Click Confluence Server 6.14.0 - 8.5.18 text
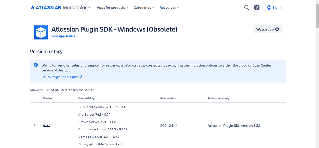319x148 pixels. (103, 129)
